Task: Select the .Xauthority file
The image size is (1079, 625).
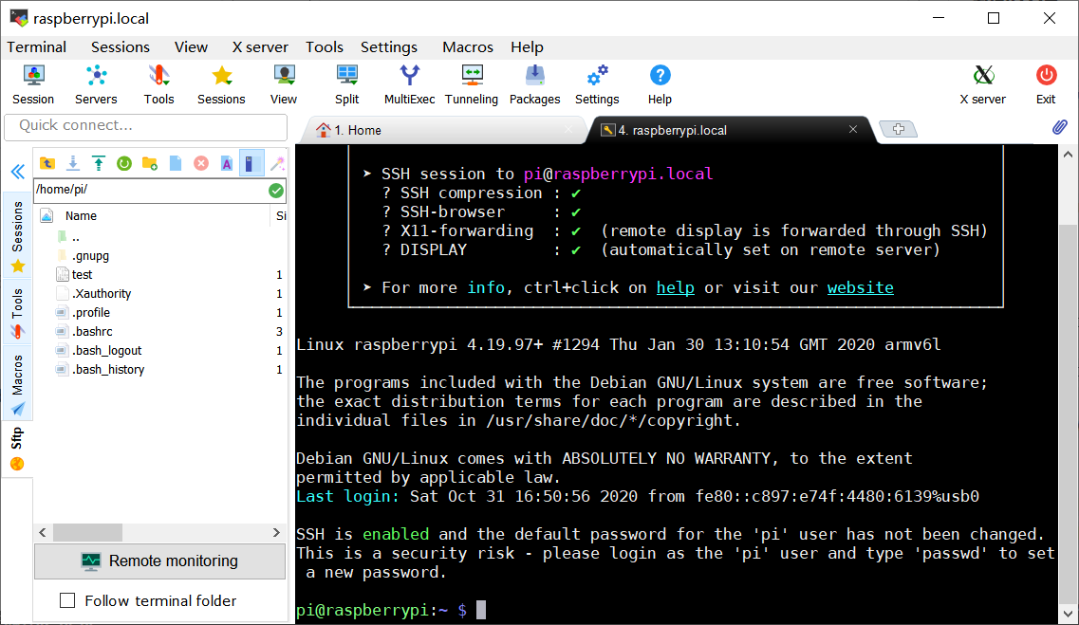Action: [x=102, y=294]
